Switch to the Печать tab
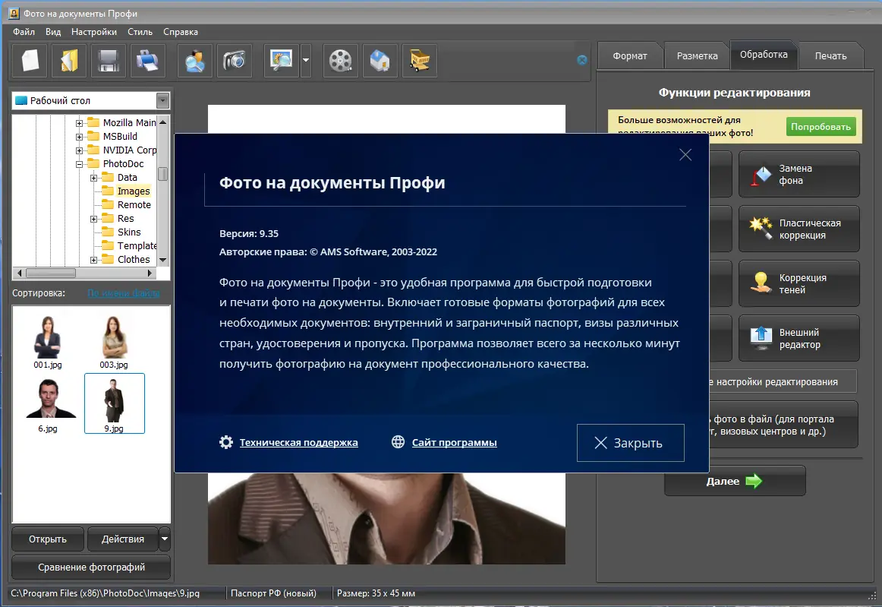The width and height of the screenshot is (882, 607). pos(830,55)
